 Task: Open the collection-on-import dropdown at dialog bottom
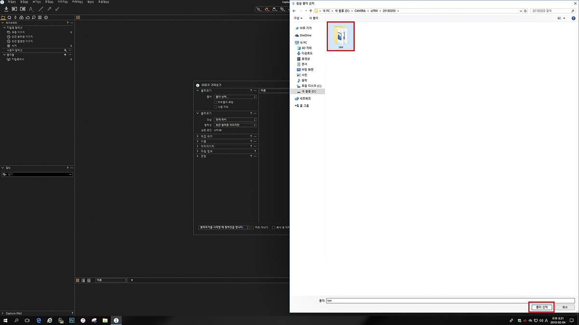coord(224,227)
